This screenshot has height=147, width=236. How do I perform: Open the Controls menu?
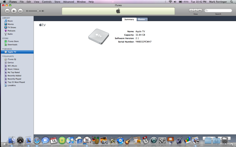47,2
